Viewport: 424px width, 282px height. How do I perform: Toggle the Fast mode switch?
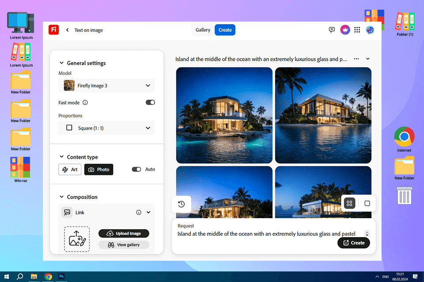click(150, 102)
